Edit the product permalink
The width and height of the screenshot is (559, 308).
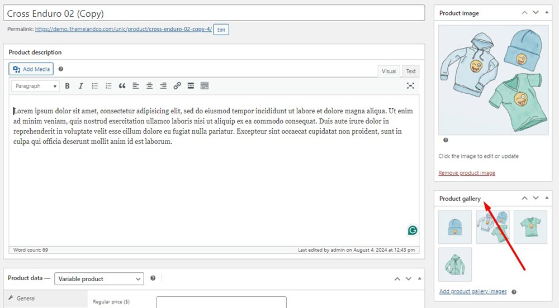click(x=221, y=30)
